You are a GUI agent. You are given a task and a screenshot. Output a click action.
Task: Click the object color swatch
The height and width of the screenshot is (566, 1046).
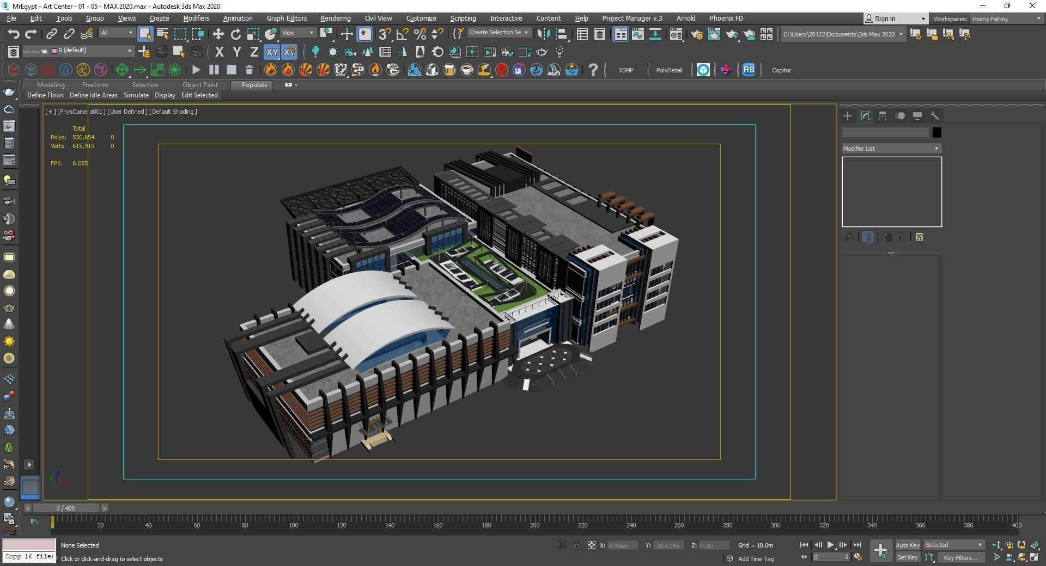coord(936,132)
